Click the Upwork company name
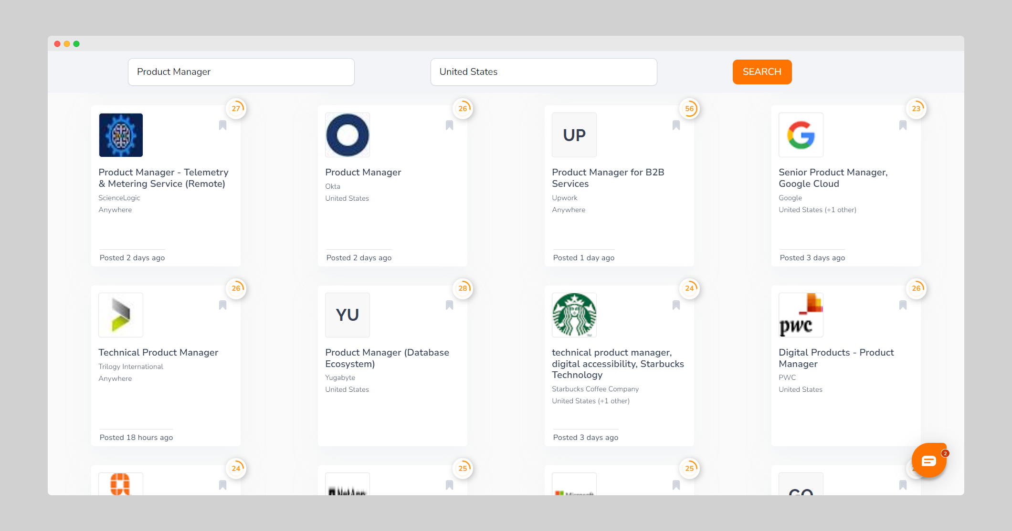The image size is (1012, 531). click(x=565, y=198)
